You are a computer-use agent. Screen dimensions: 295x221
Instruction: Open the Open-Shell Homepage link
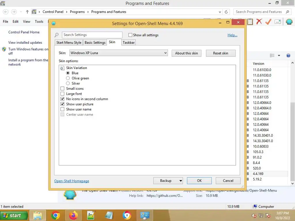tap(72, 181)
